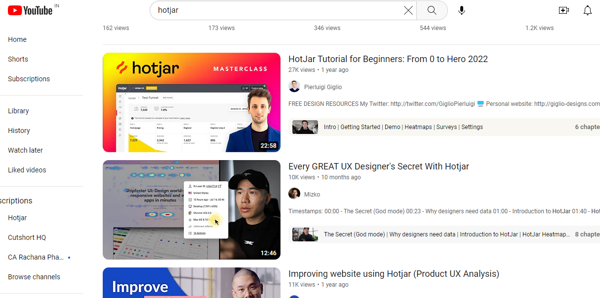Play the 12:46 heatmap video thumbnail

point(192,210)
